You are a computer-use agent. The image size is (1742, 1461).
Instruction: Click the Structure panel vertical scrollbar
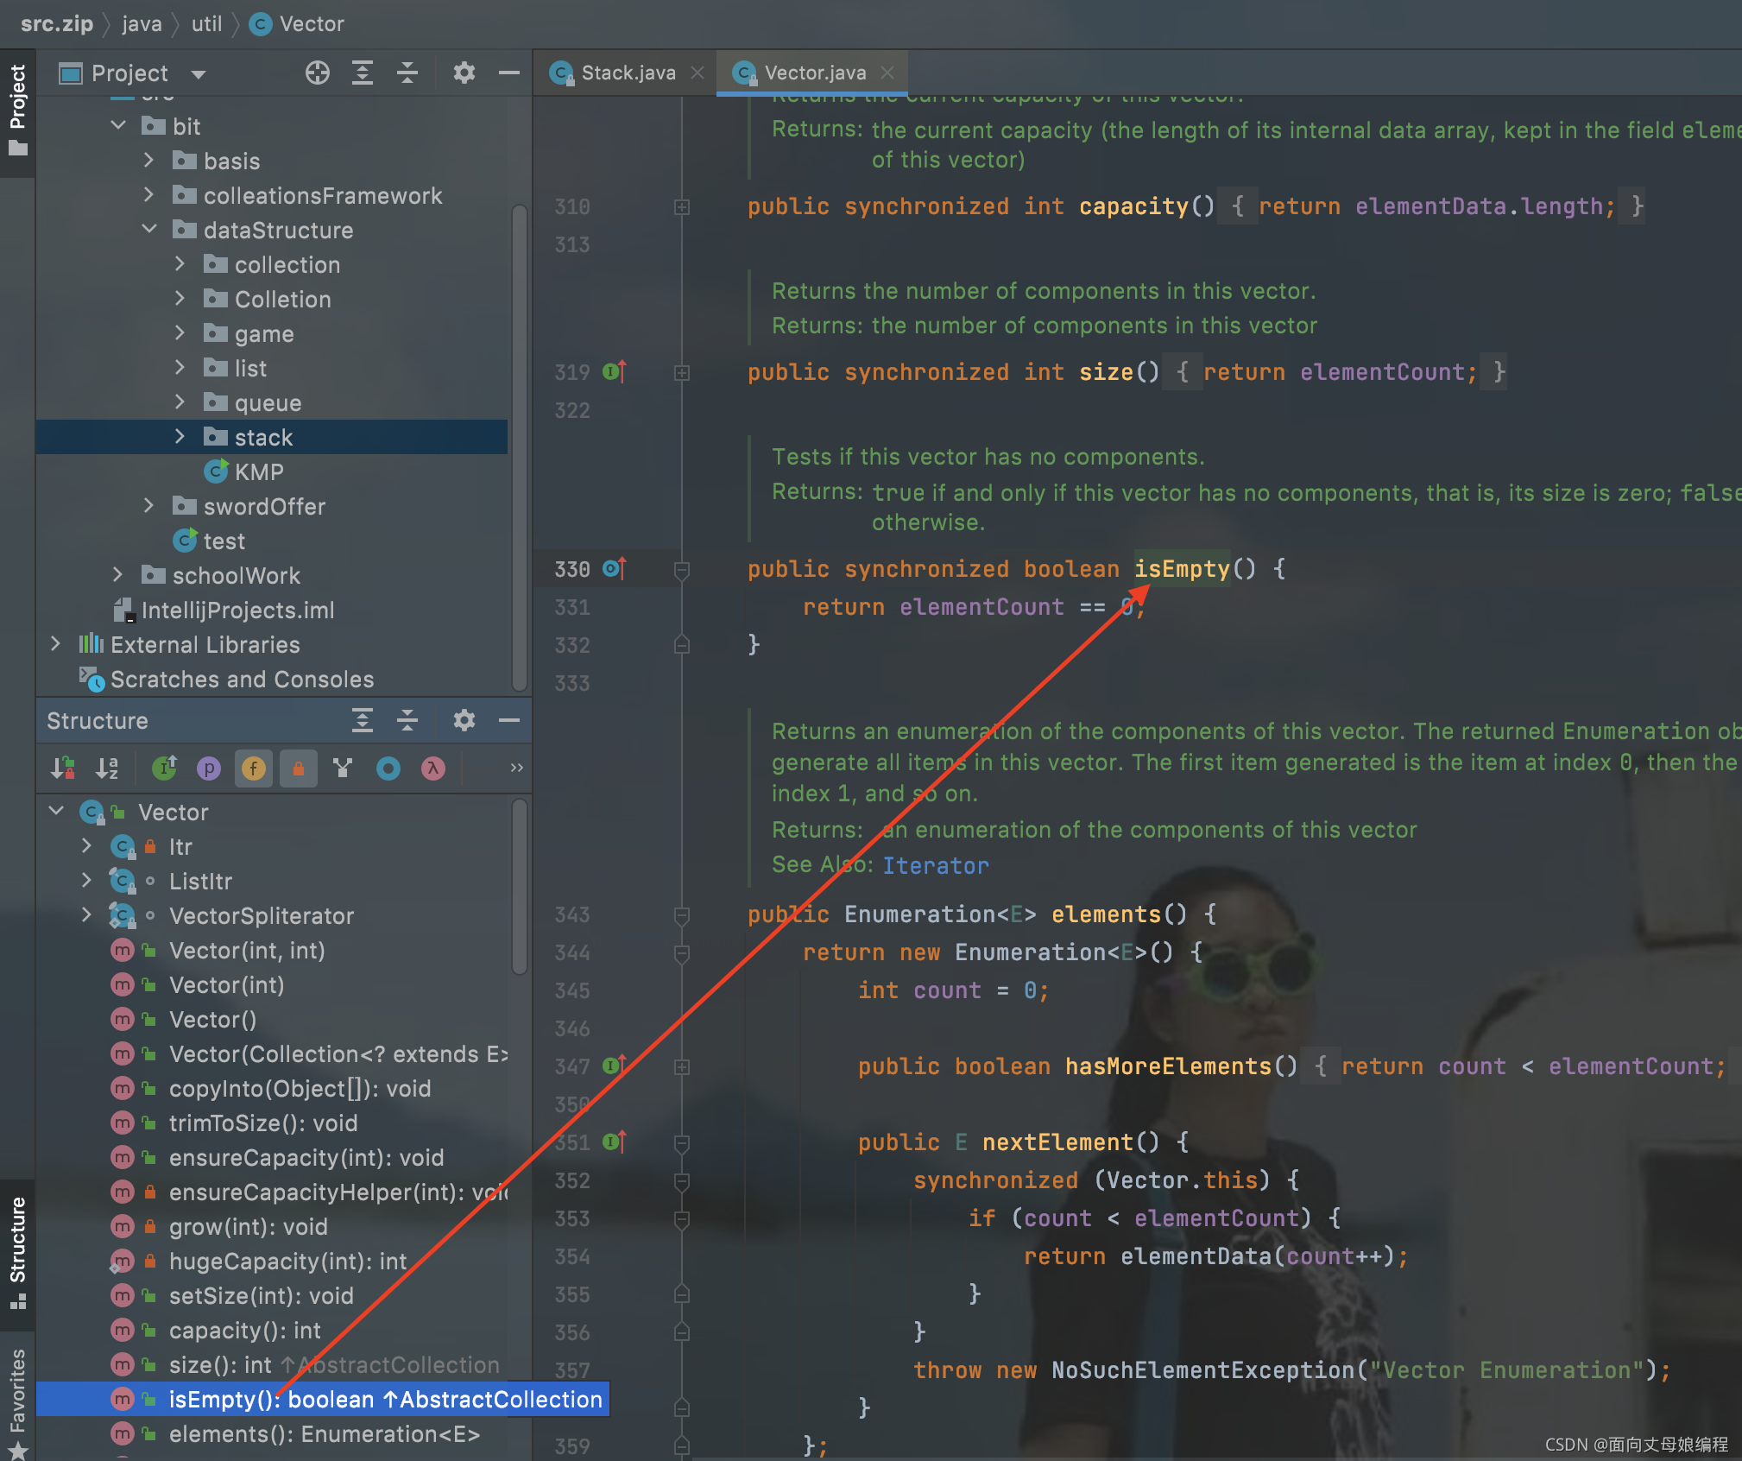point(519,888)
